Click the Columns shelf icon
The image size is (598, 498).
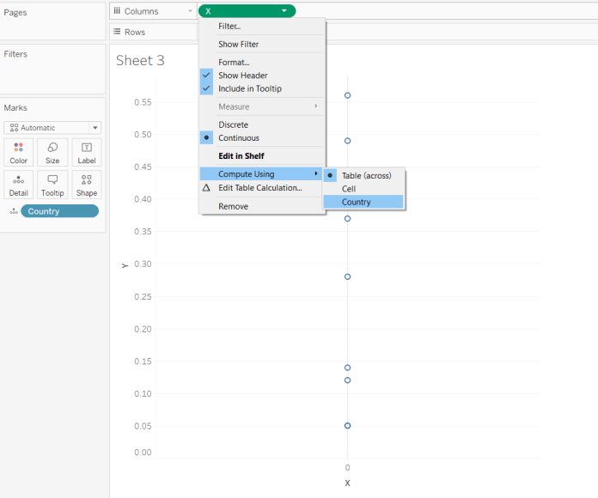117,11
